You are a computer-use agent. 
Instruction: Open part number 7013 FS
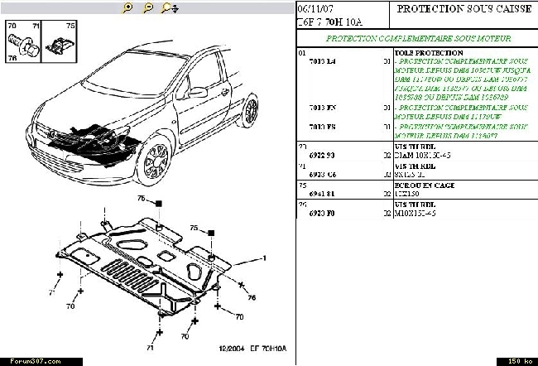316,126
